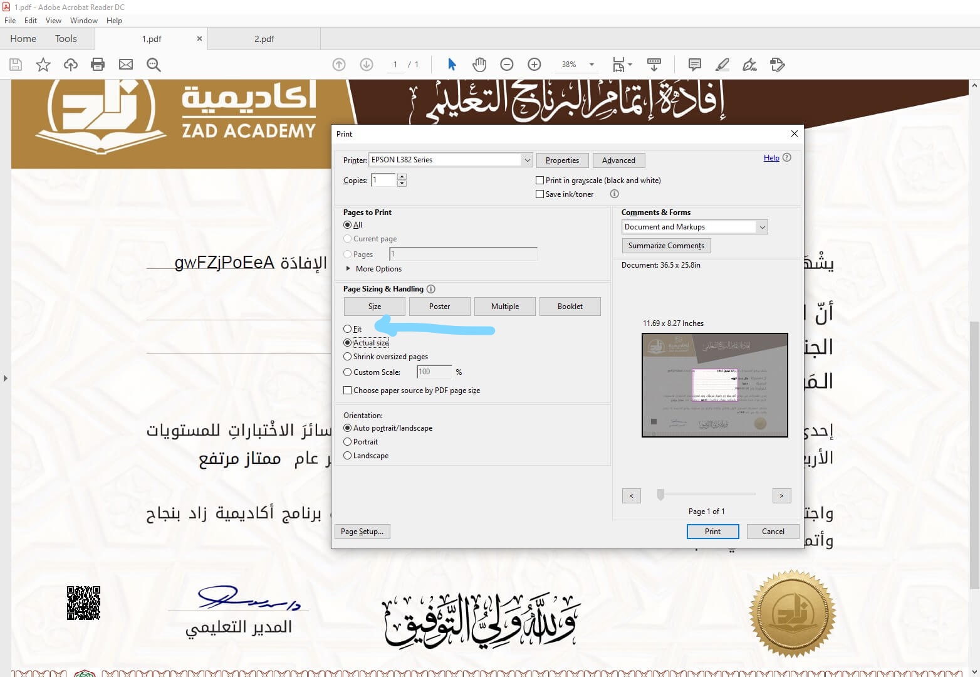The height and width of the screenshot is (677, 980).
Task: Choose Landscape orientation
Action: point(348,456)
